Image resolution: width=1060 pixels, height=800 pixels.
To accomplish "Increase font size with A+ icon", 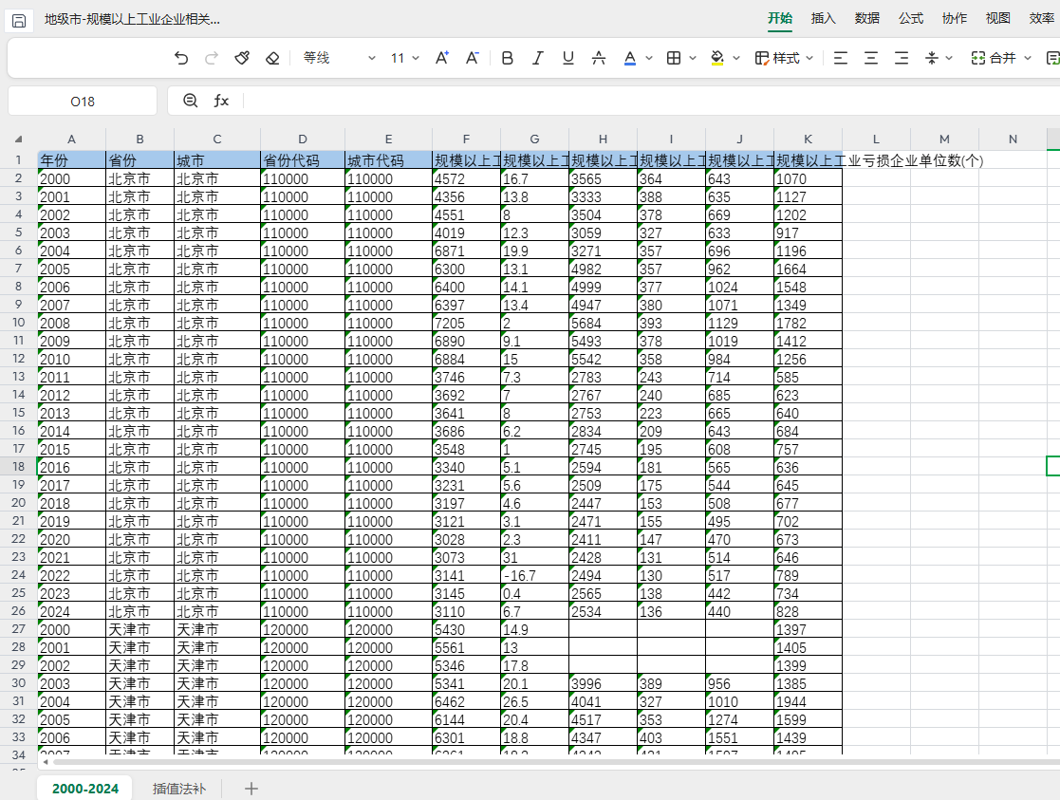I will click(x=441, y=58).
